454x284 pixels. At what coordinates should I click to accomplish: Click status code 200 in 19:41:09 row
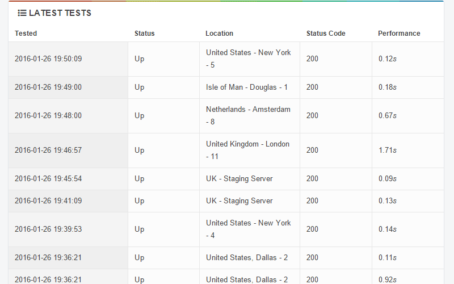(313, 201)
